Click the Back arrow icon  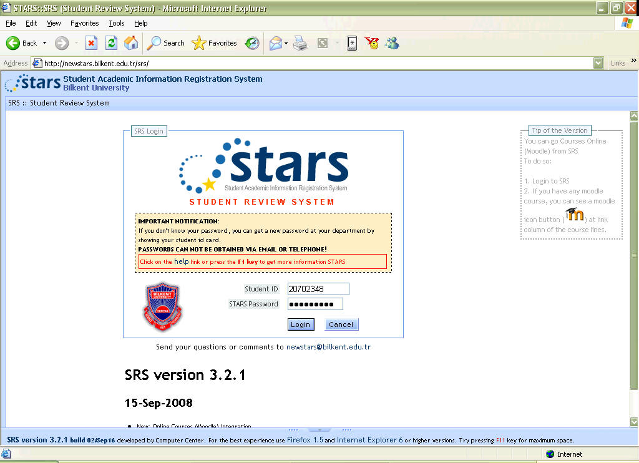[12, 43]
